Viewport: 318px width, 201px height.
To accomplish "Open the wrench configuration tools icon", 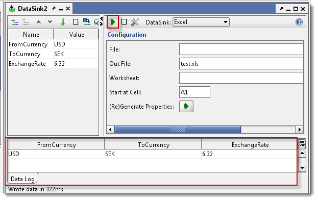I will [135, 22].
